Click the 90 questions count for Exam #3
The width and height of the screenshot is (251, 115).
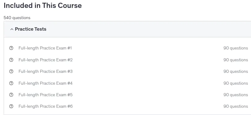(x=235, y=71)
